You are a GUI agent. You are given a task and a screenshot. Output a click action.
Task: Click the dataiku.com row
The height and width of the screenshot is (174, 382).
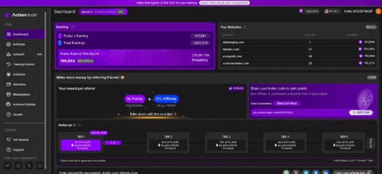(299, 49)
